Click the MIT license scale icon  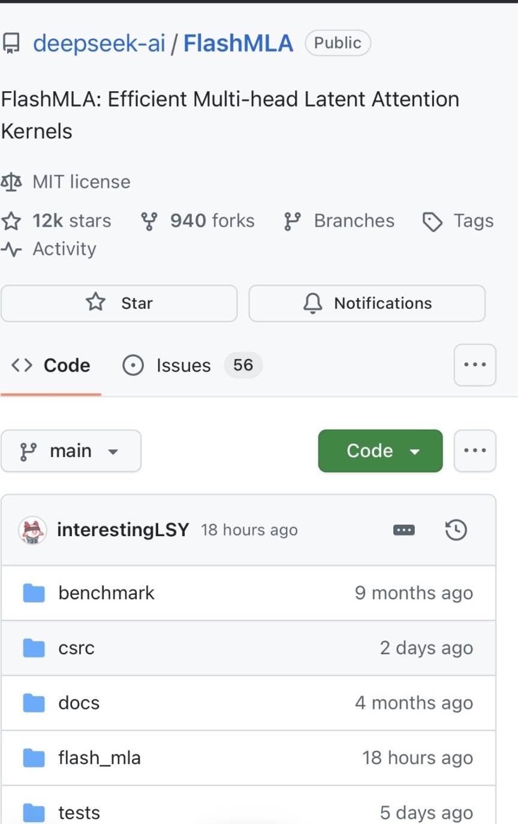(x=11, y=182)
